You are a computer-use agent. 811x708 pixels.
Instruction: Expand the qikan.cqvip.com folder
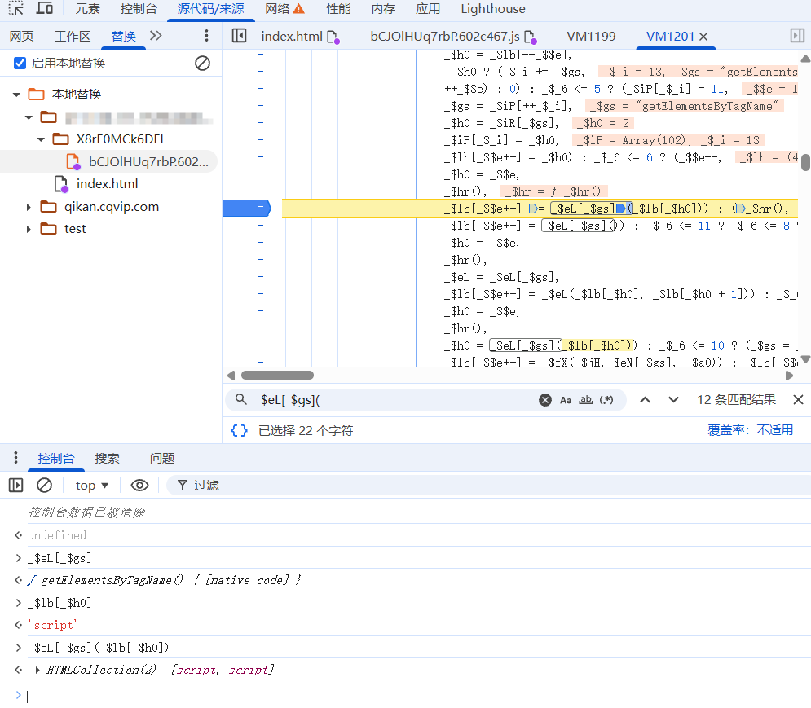(x=29, y=207)
